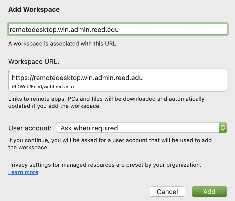
Task: Confirm with the green Add button
Action: (x=209, y=192)
